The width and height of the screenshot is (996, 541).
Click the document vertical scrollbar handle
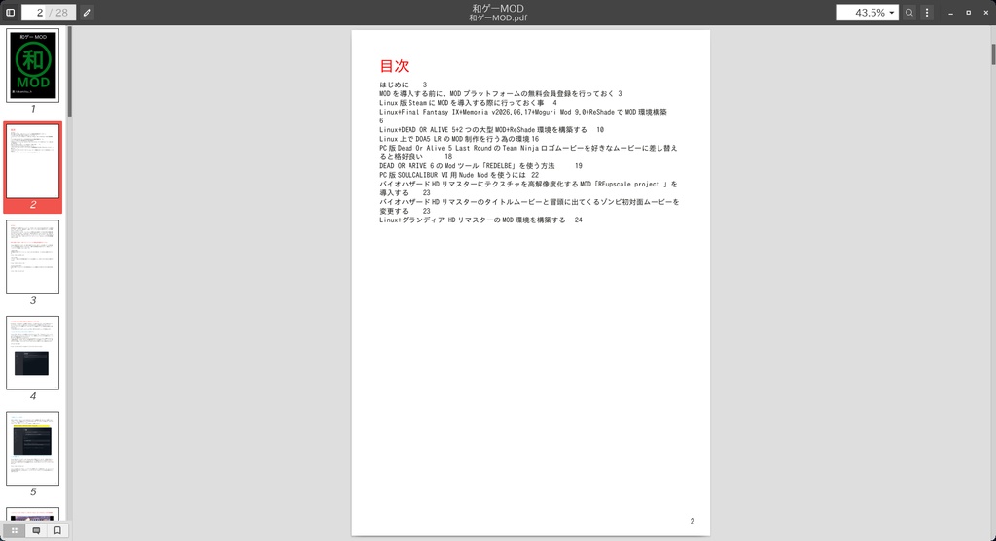pyautogui.click(x=993, y=54)
